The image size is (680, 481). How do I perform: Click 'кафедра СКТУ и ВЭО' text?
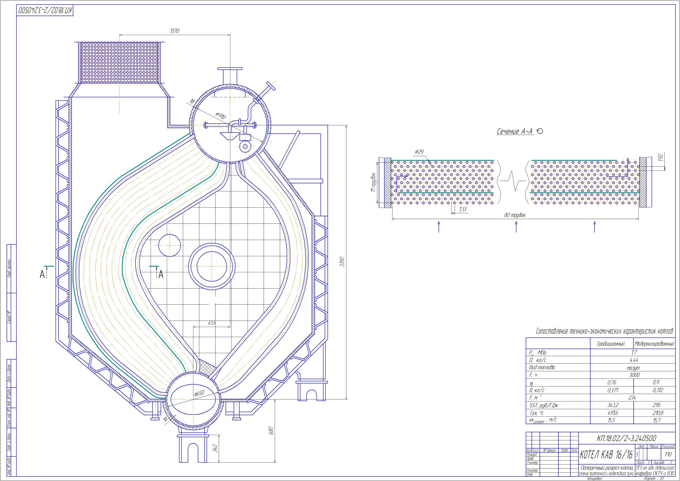654,473
